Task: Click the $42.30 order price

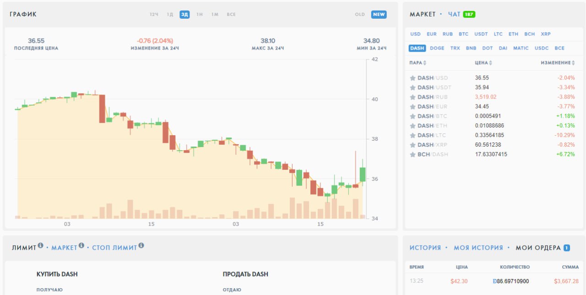Action: [459, 281]
